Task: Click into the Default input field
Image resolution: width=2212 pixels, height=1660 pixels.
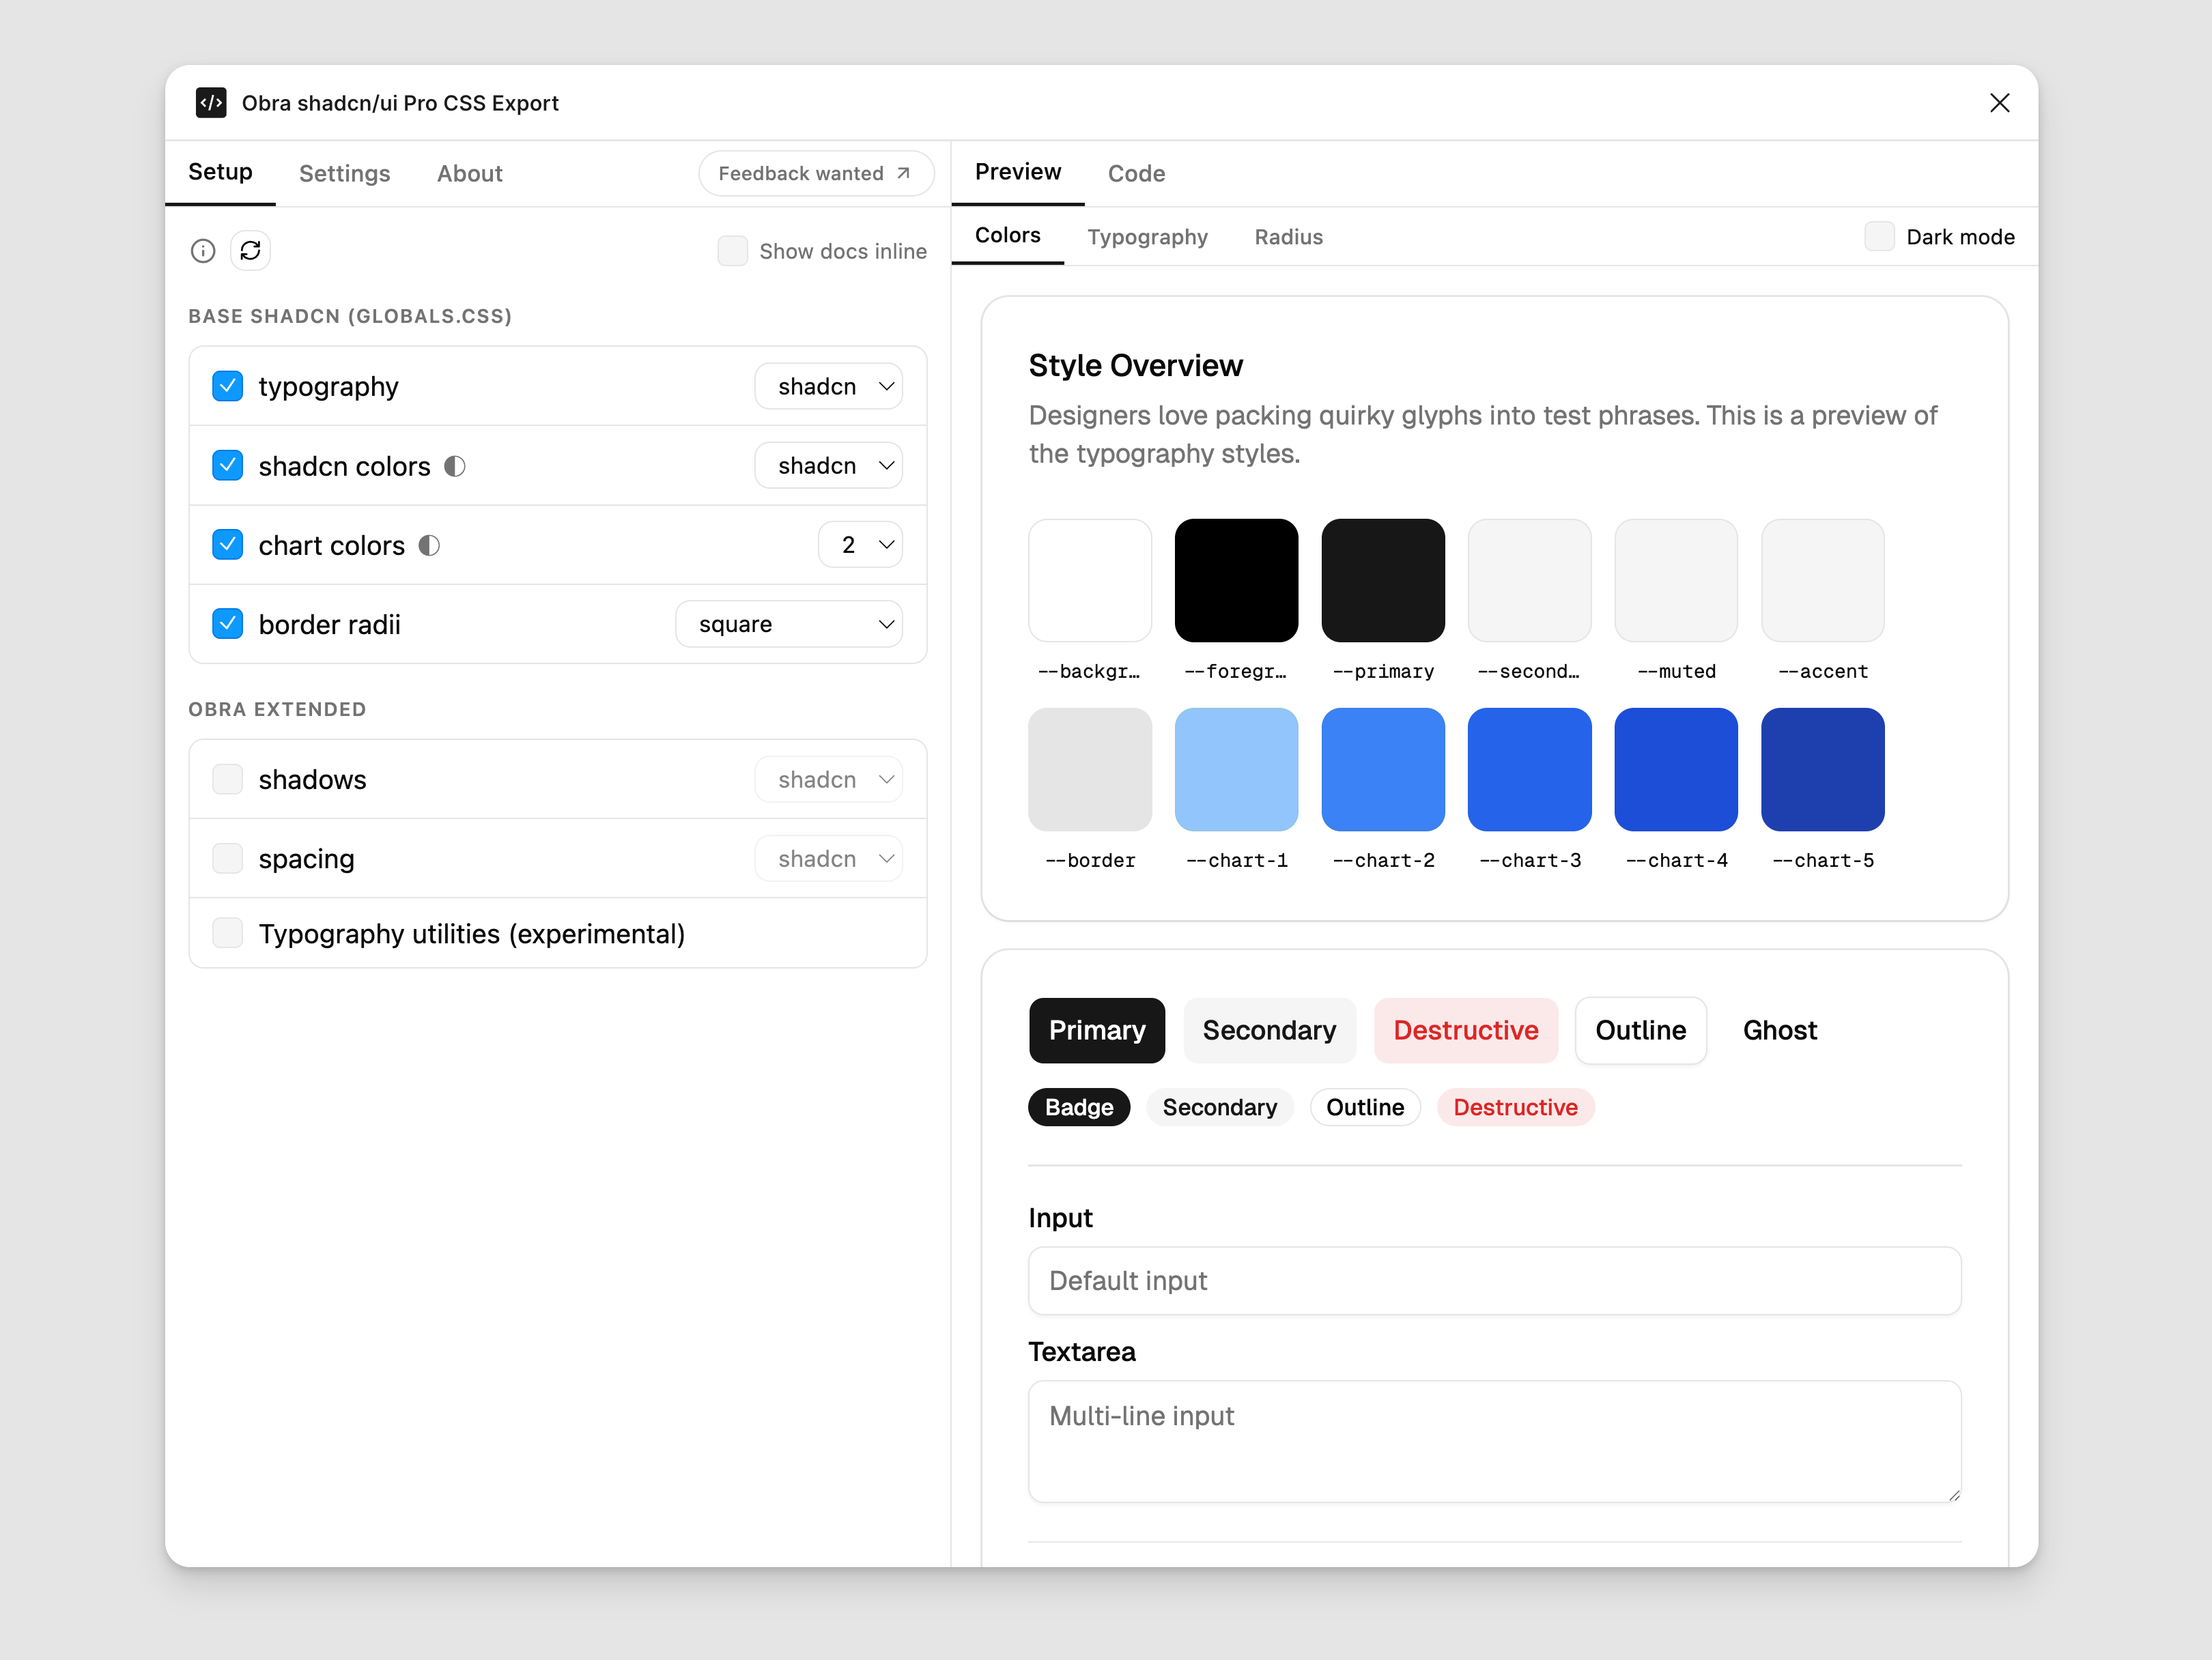Action: (1495, 1281)
